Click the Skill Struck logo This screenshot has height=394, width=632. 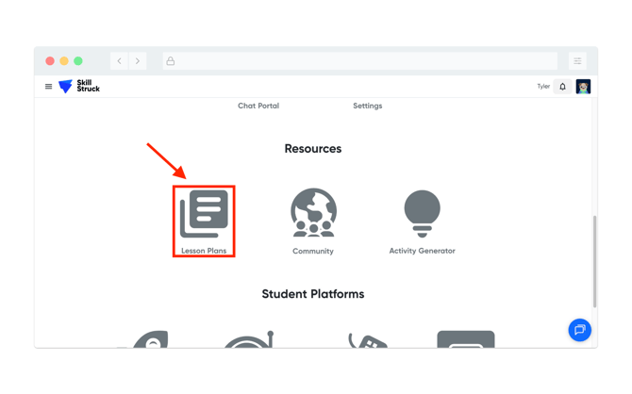[79, 87]
